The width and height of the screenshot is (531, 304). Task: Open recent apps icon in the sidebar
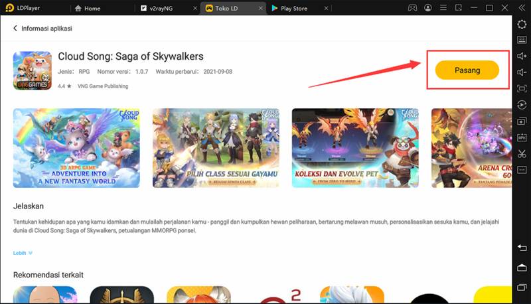(522, 287)
